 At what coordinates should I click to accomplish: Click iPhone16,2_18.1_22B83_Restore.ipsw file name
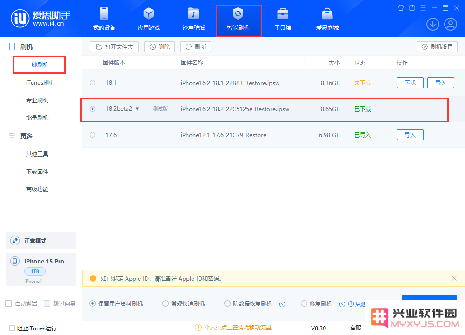click(230, 83)
